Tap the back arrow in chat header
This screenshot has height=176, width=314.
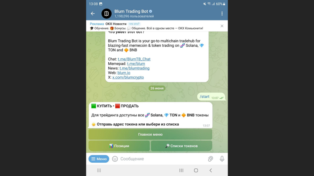[x=93, y=13]
